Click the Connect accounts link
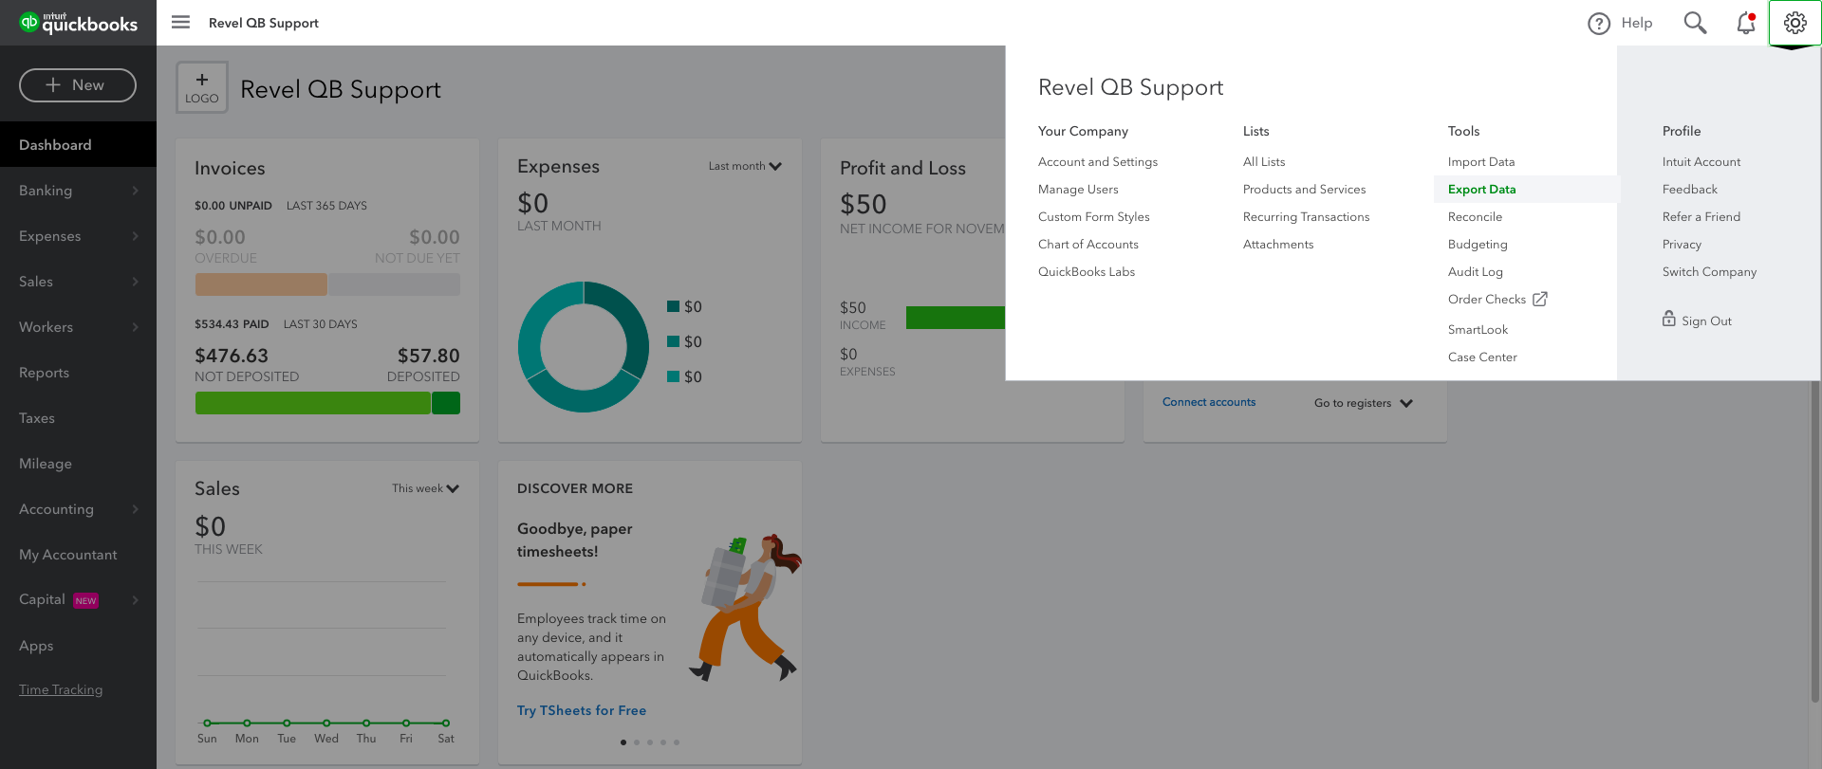The width and height of the screenshot is (1822, 769). (1209, 402)
